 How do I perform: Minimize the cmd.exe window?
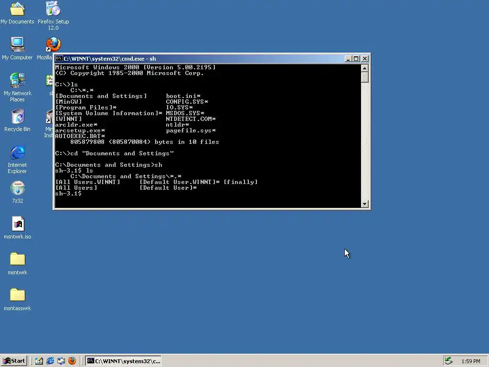point(348,59)
